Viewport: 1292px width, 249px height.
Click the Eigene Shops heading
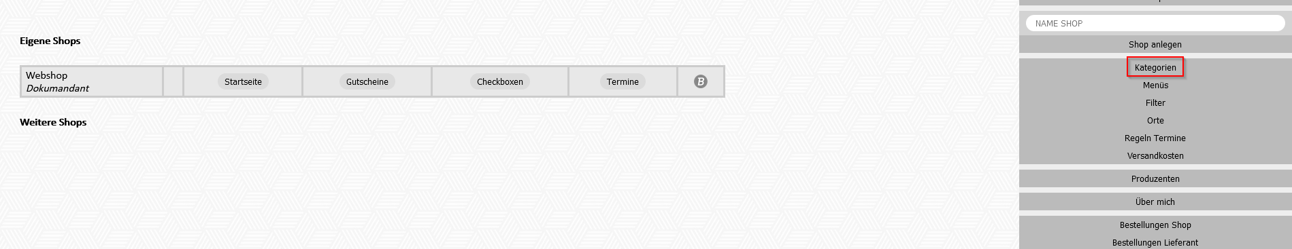click(50, 41)
